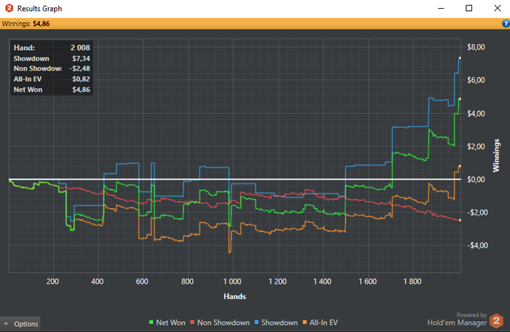Toggle the All-In EV legend entry
Viewport: 510px width, 332px height.
click(x=320, y=323)
